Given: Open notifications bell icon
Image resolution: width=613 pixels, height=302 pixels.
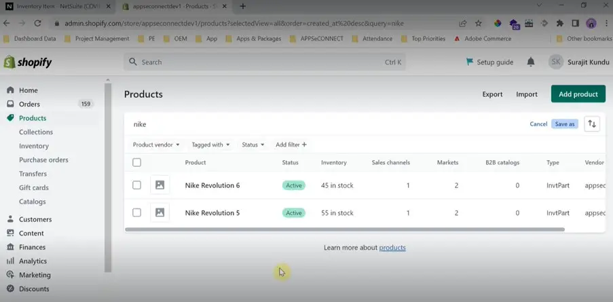Looking at the screenshot, I should pos(530,62).
